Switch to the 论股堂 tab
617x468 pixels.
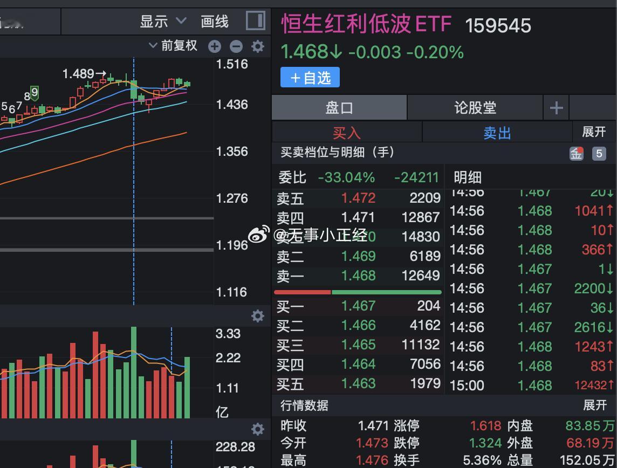pos(475,107)
